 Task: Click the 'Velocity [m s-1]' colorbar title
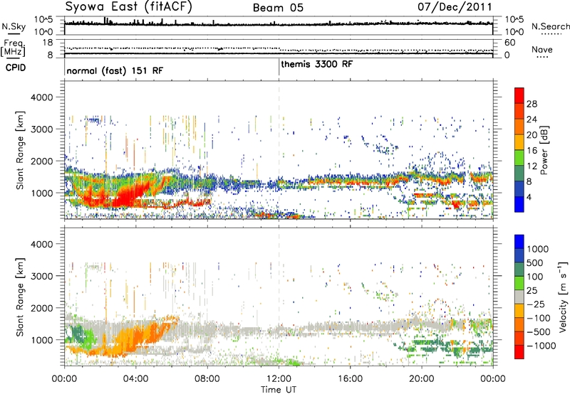(x=563, y=296)
